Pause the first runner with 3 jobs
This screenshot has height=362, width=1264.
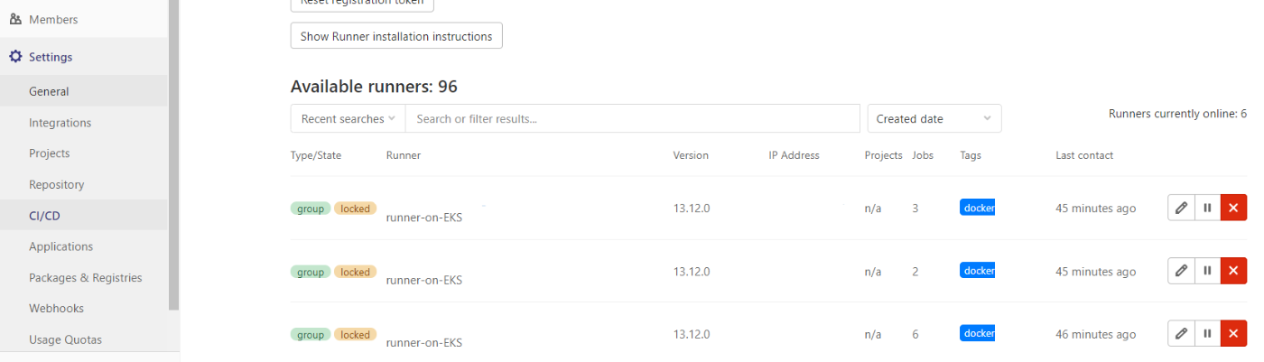(1207, 208)
